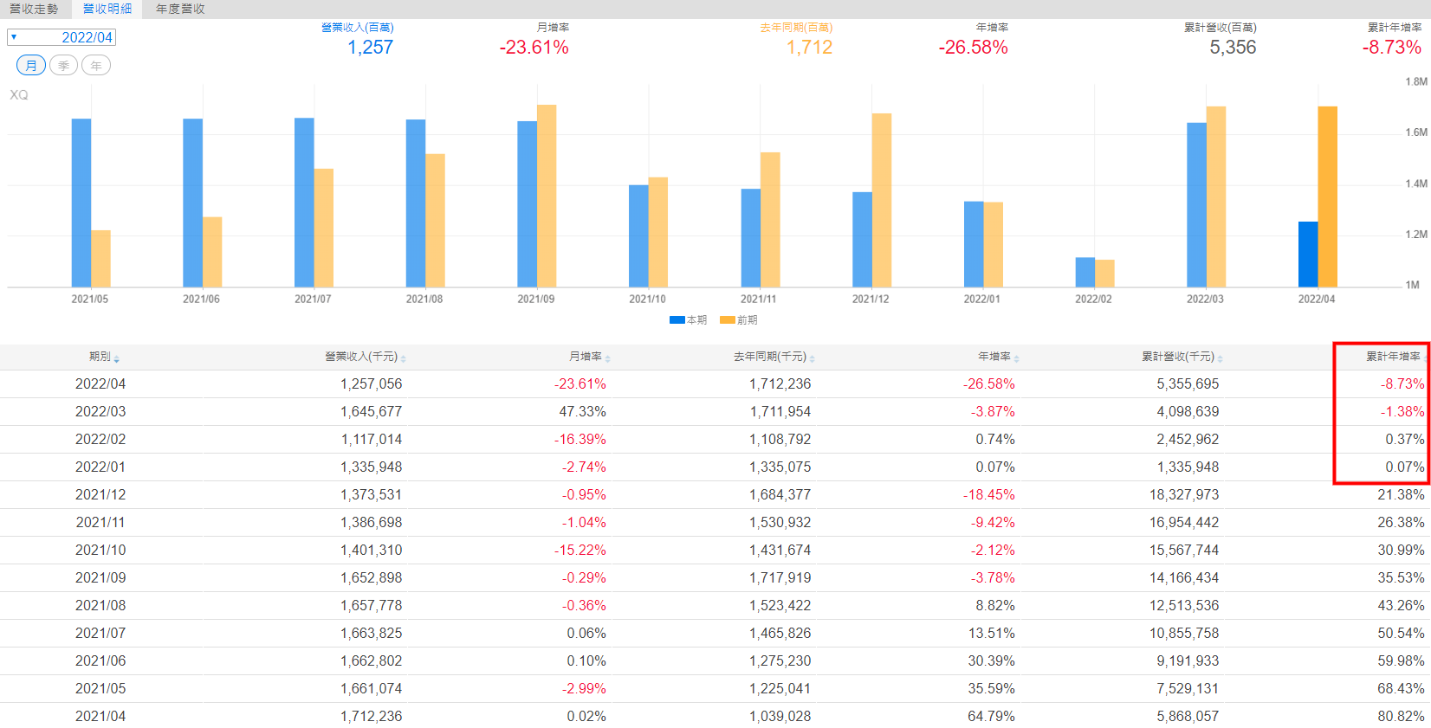Click yearly growth value 64.79%

(991, 716)
